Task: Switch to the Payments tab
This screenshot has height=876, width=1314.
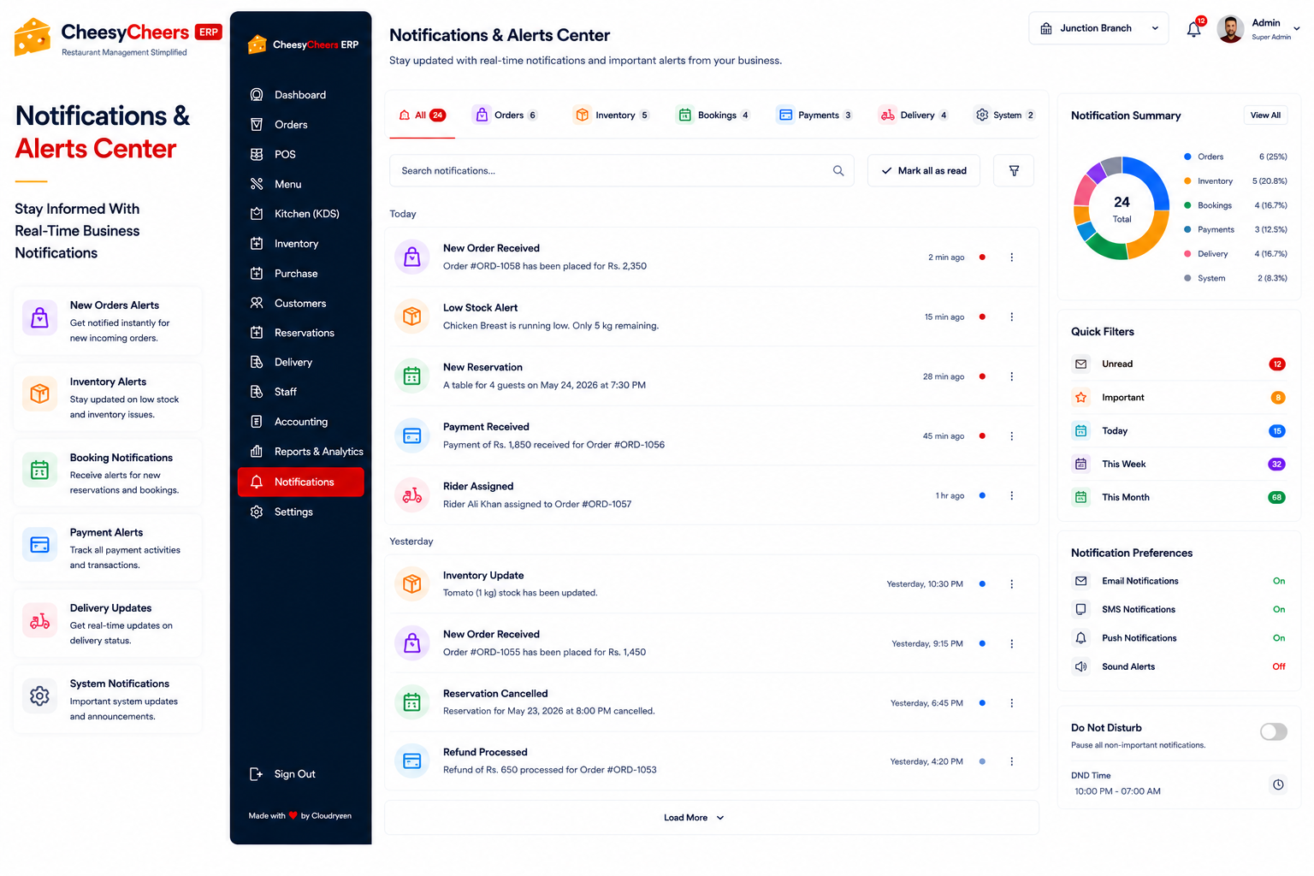Action: pyautogui.click(x=814, y=115)
